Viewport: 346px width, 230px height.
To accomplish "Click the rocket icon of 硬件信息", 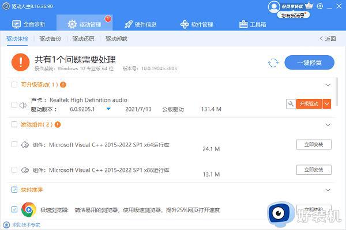I will tap(129, 24).
